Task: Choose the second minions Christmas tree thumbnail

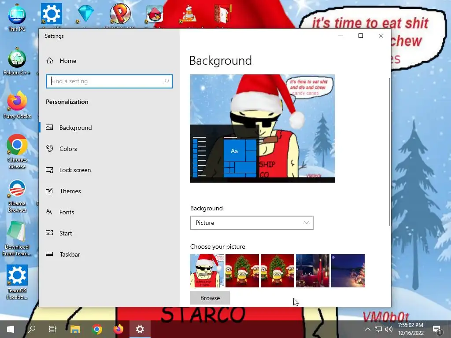Action: (x=277, y=271)
